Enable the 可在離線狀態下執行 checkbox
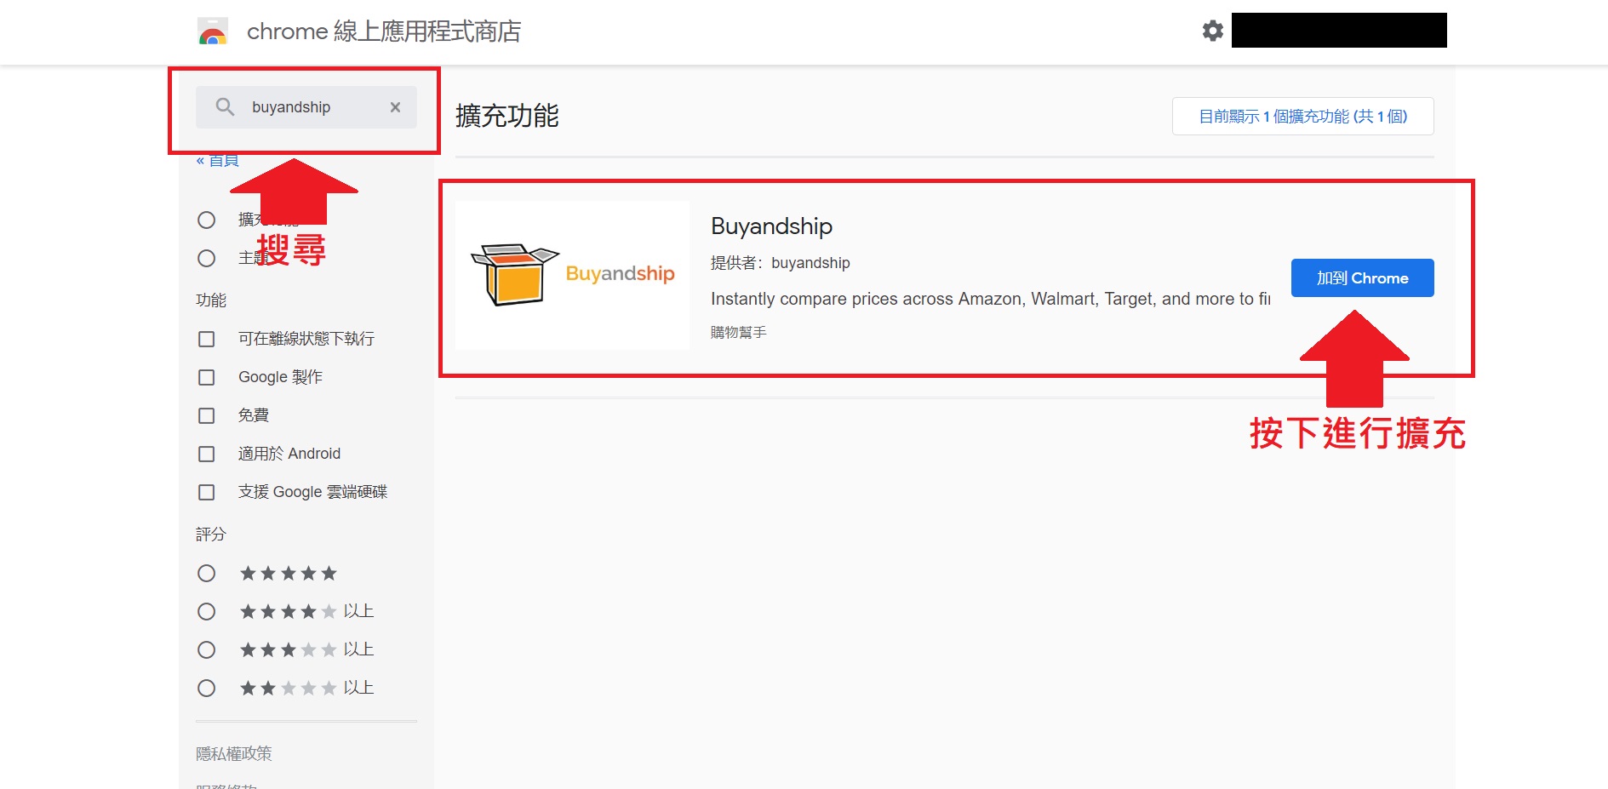This screenshot has height=789, width=1608. click(x=206, y=339)
